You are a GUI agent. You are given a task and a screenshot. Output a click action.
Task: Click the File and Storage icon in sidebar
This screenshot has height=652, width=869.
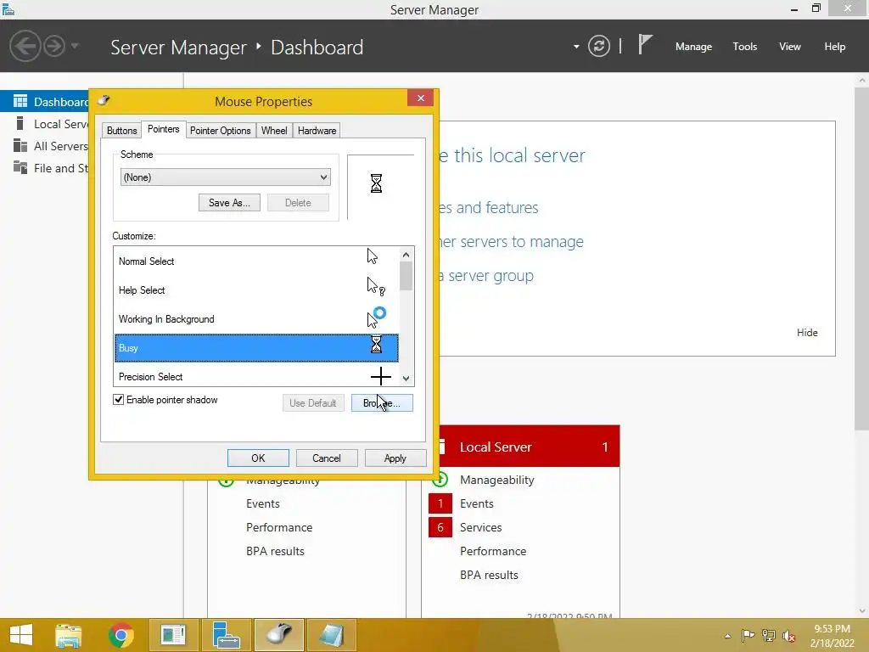point(20,167)
